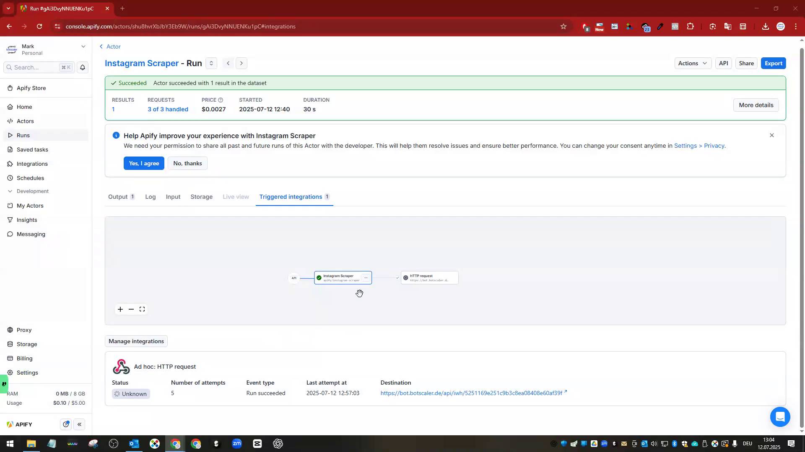Viewport: 805px width, 452px height.
Task: Dismiss the Help Apify improve banner
Action: tap(771, 135)
